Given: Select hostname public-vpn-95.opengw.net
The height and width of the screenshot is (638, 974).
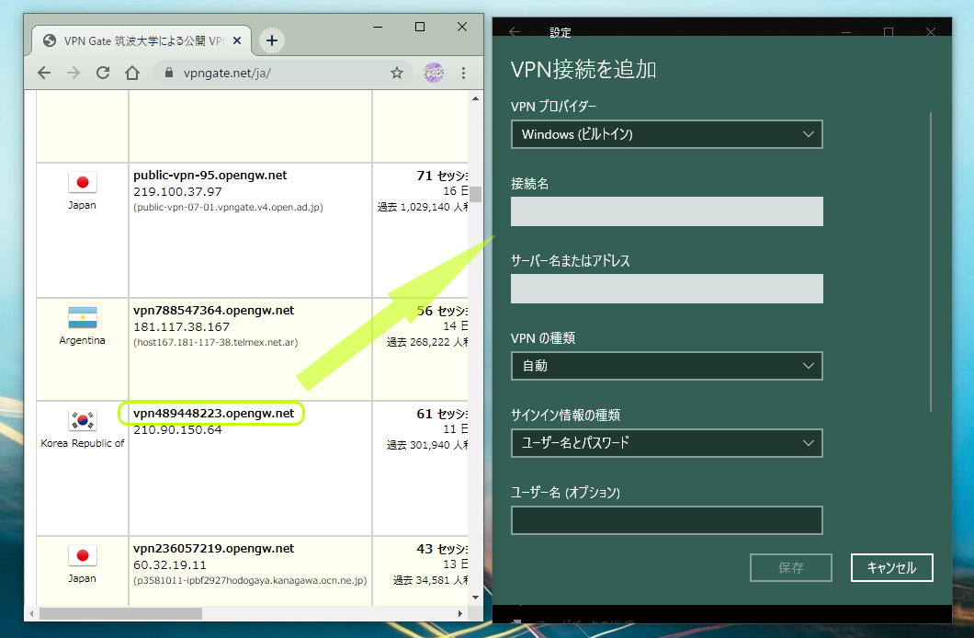Looking at the screenshot, I should (x=210, y=176).
